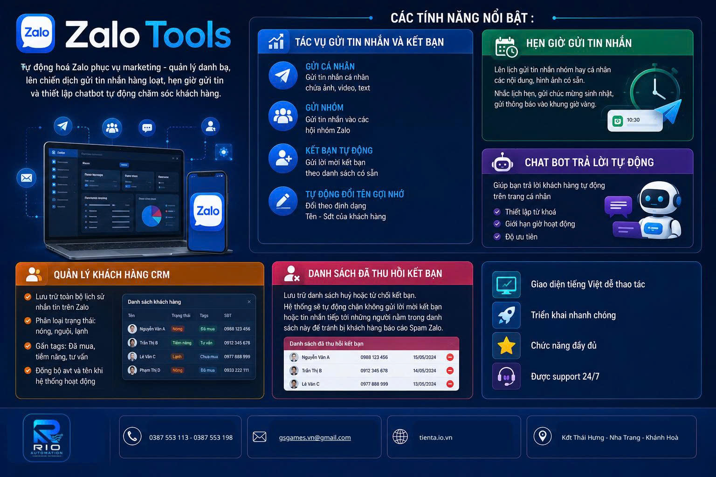716x477 pixels.
Task: Click the SĐT column header in customer list
Action: pos(227,315)
